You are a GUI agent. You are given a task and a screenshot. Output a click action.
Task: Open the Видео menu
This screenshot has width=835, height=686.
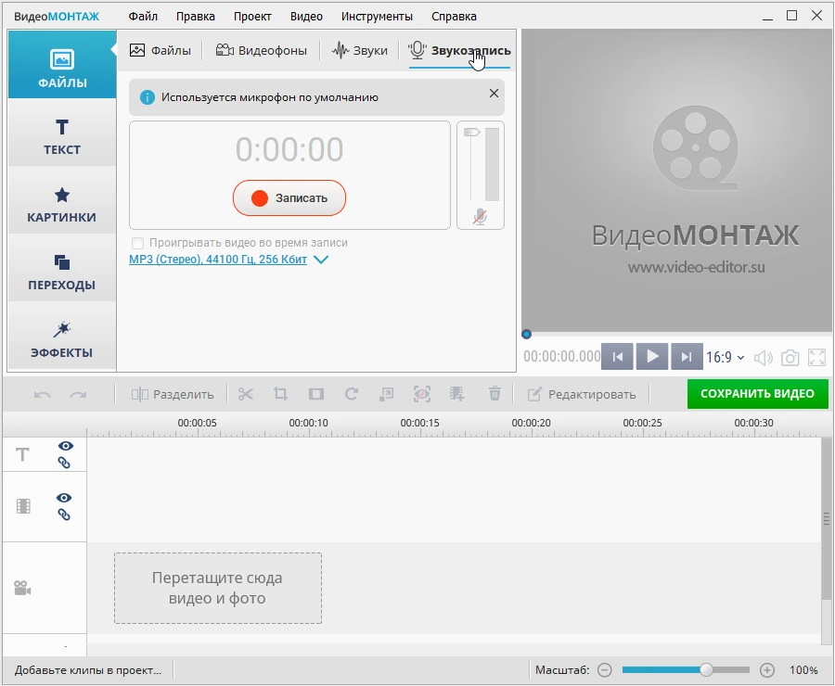pyautogui.click(x=306, y=17)
